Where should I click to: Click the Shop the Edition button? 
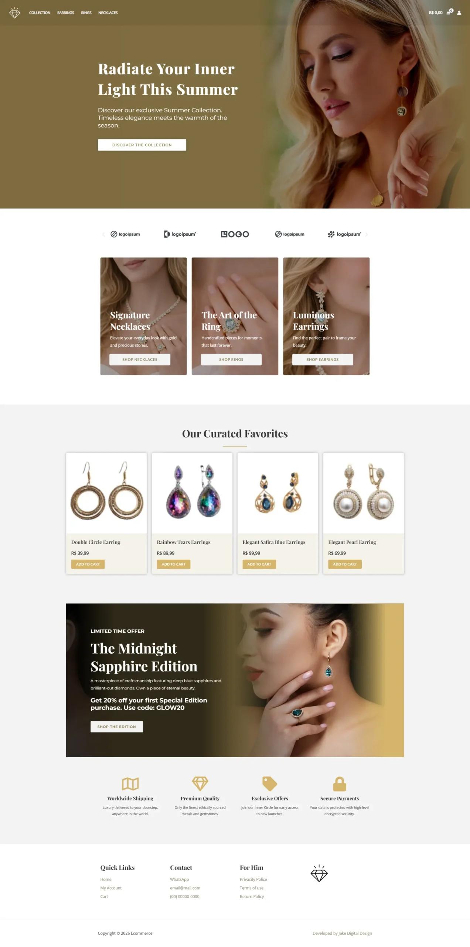(116, 726)
